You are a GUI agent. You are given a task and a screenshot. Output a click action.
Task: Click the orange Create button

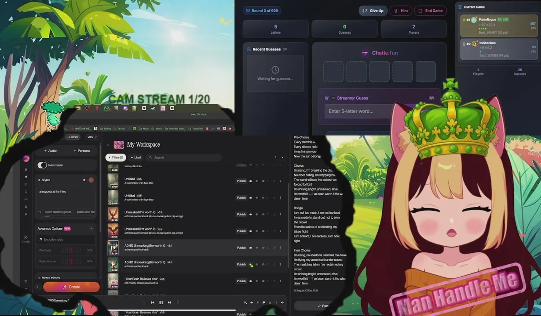71,287
